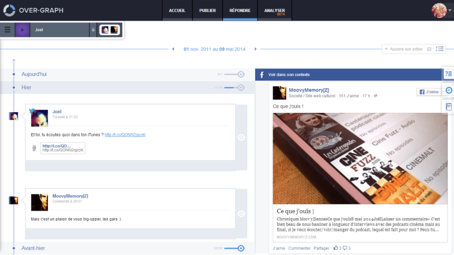Open the ANALYSER tab

click(275, 10)
